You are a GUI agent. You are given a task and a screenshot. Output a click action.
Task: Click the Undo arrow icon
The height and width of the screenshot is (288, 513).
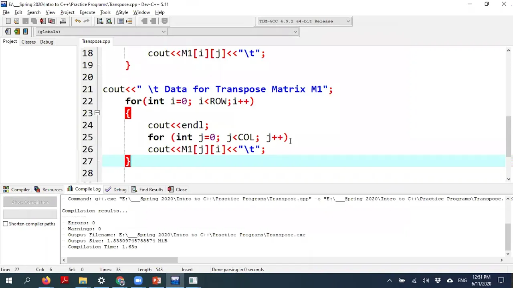click(77, 21)
